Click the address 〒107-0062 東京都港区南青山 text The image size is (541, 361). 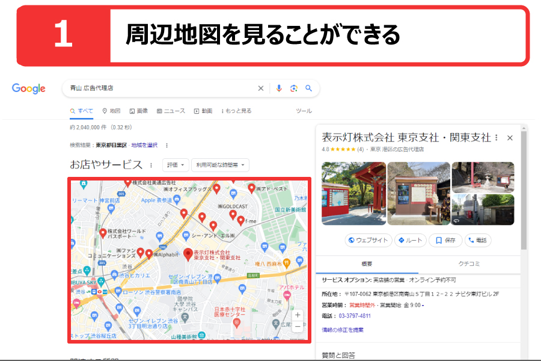coord(421,294)
